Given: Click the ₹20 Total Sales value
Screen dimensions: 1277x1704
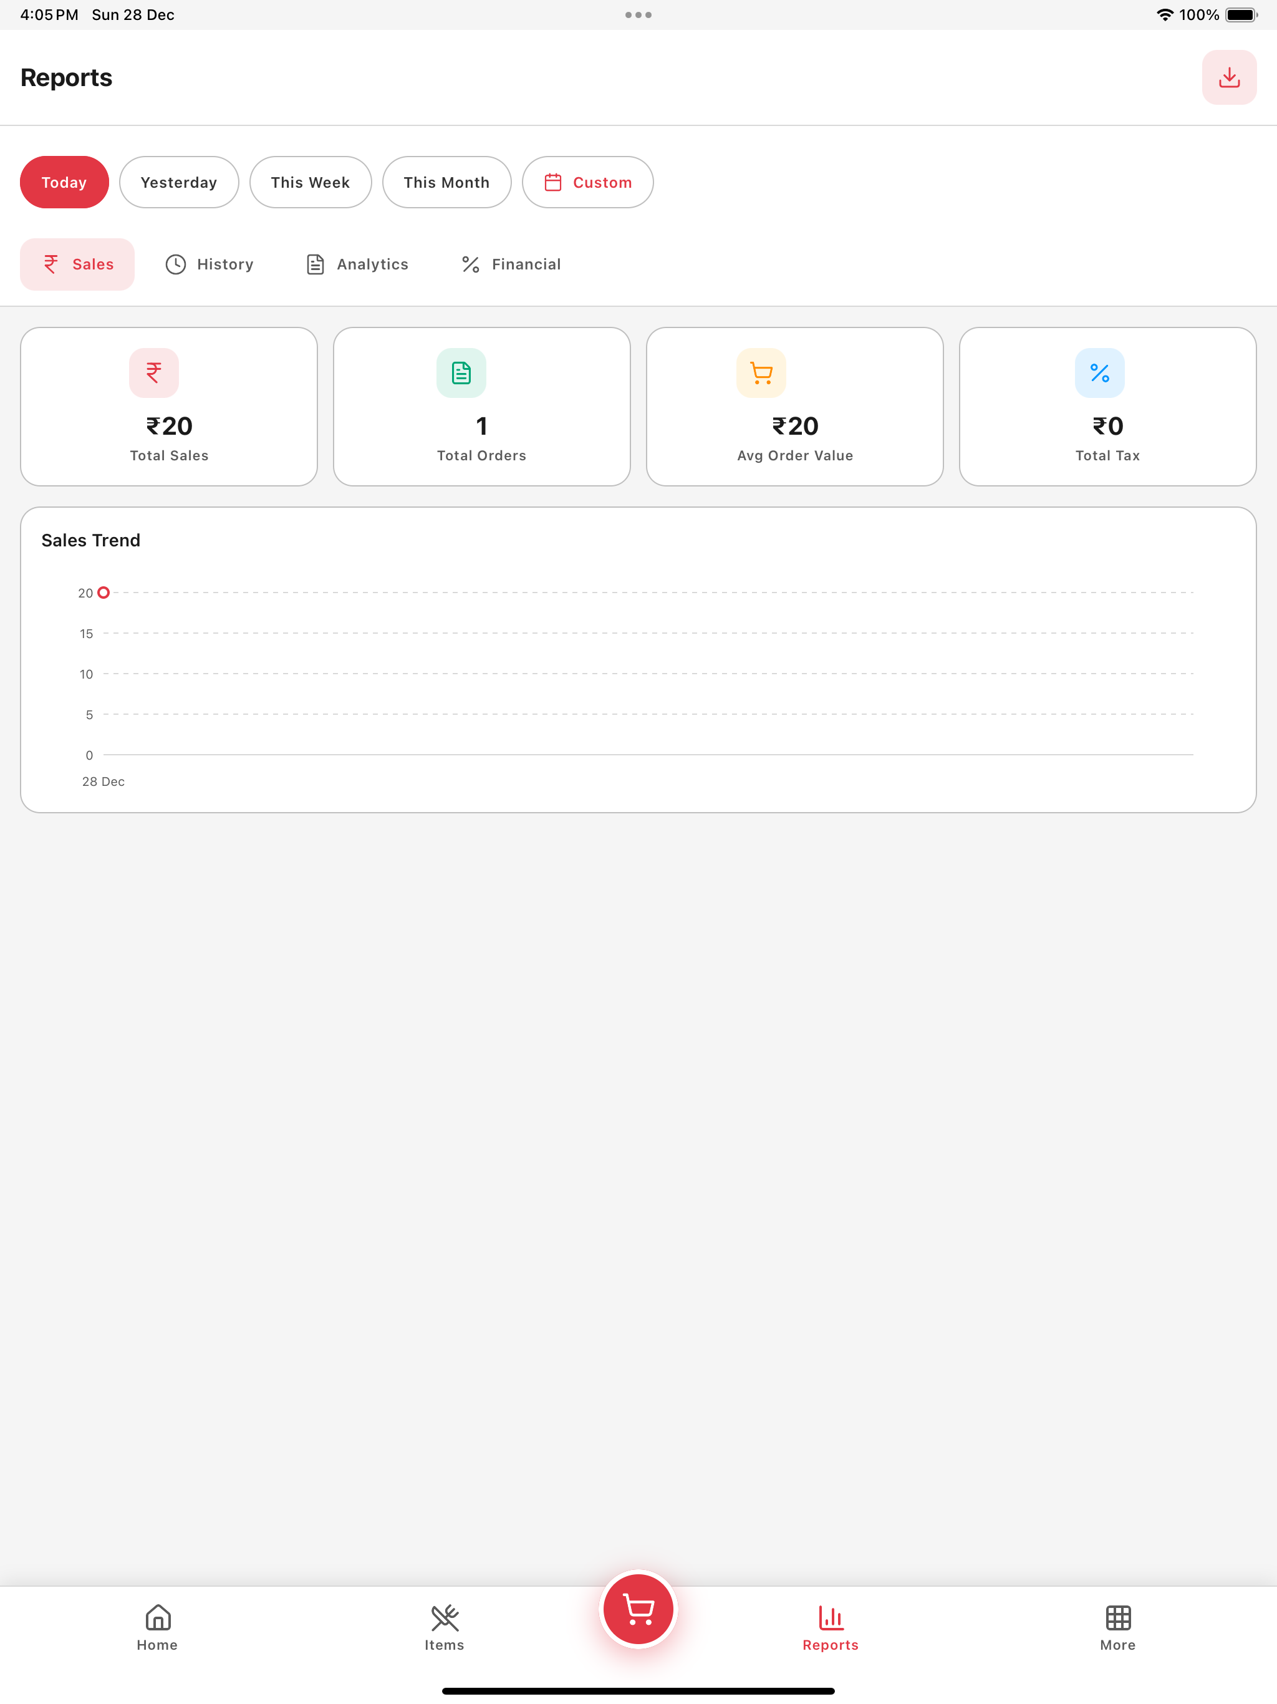Looking at the screenshot, I should pos(170,426).
